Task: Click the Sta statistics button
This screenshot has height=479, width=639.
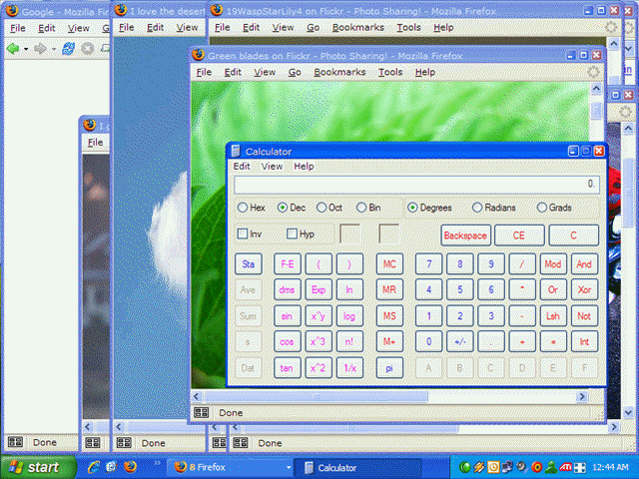Action: (x=249, y=263)
